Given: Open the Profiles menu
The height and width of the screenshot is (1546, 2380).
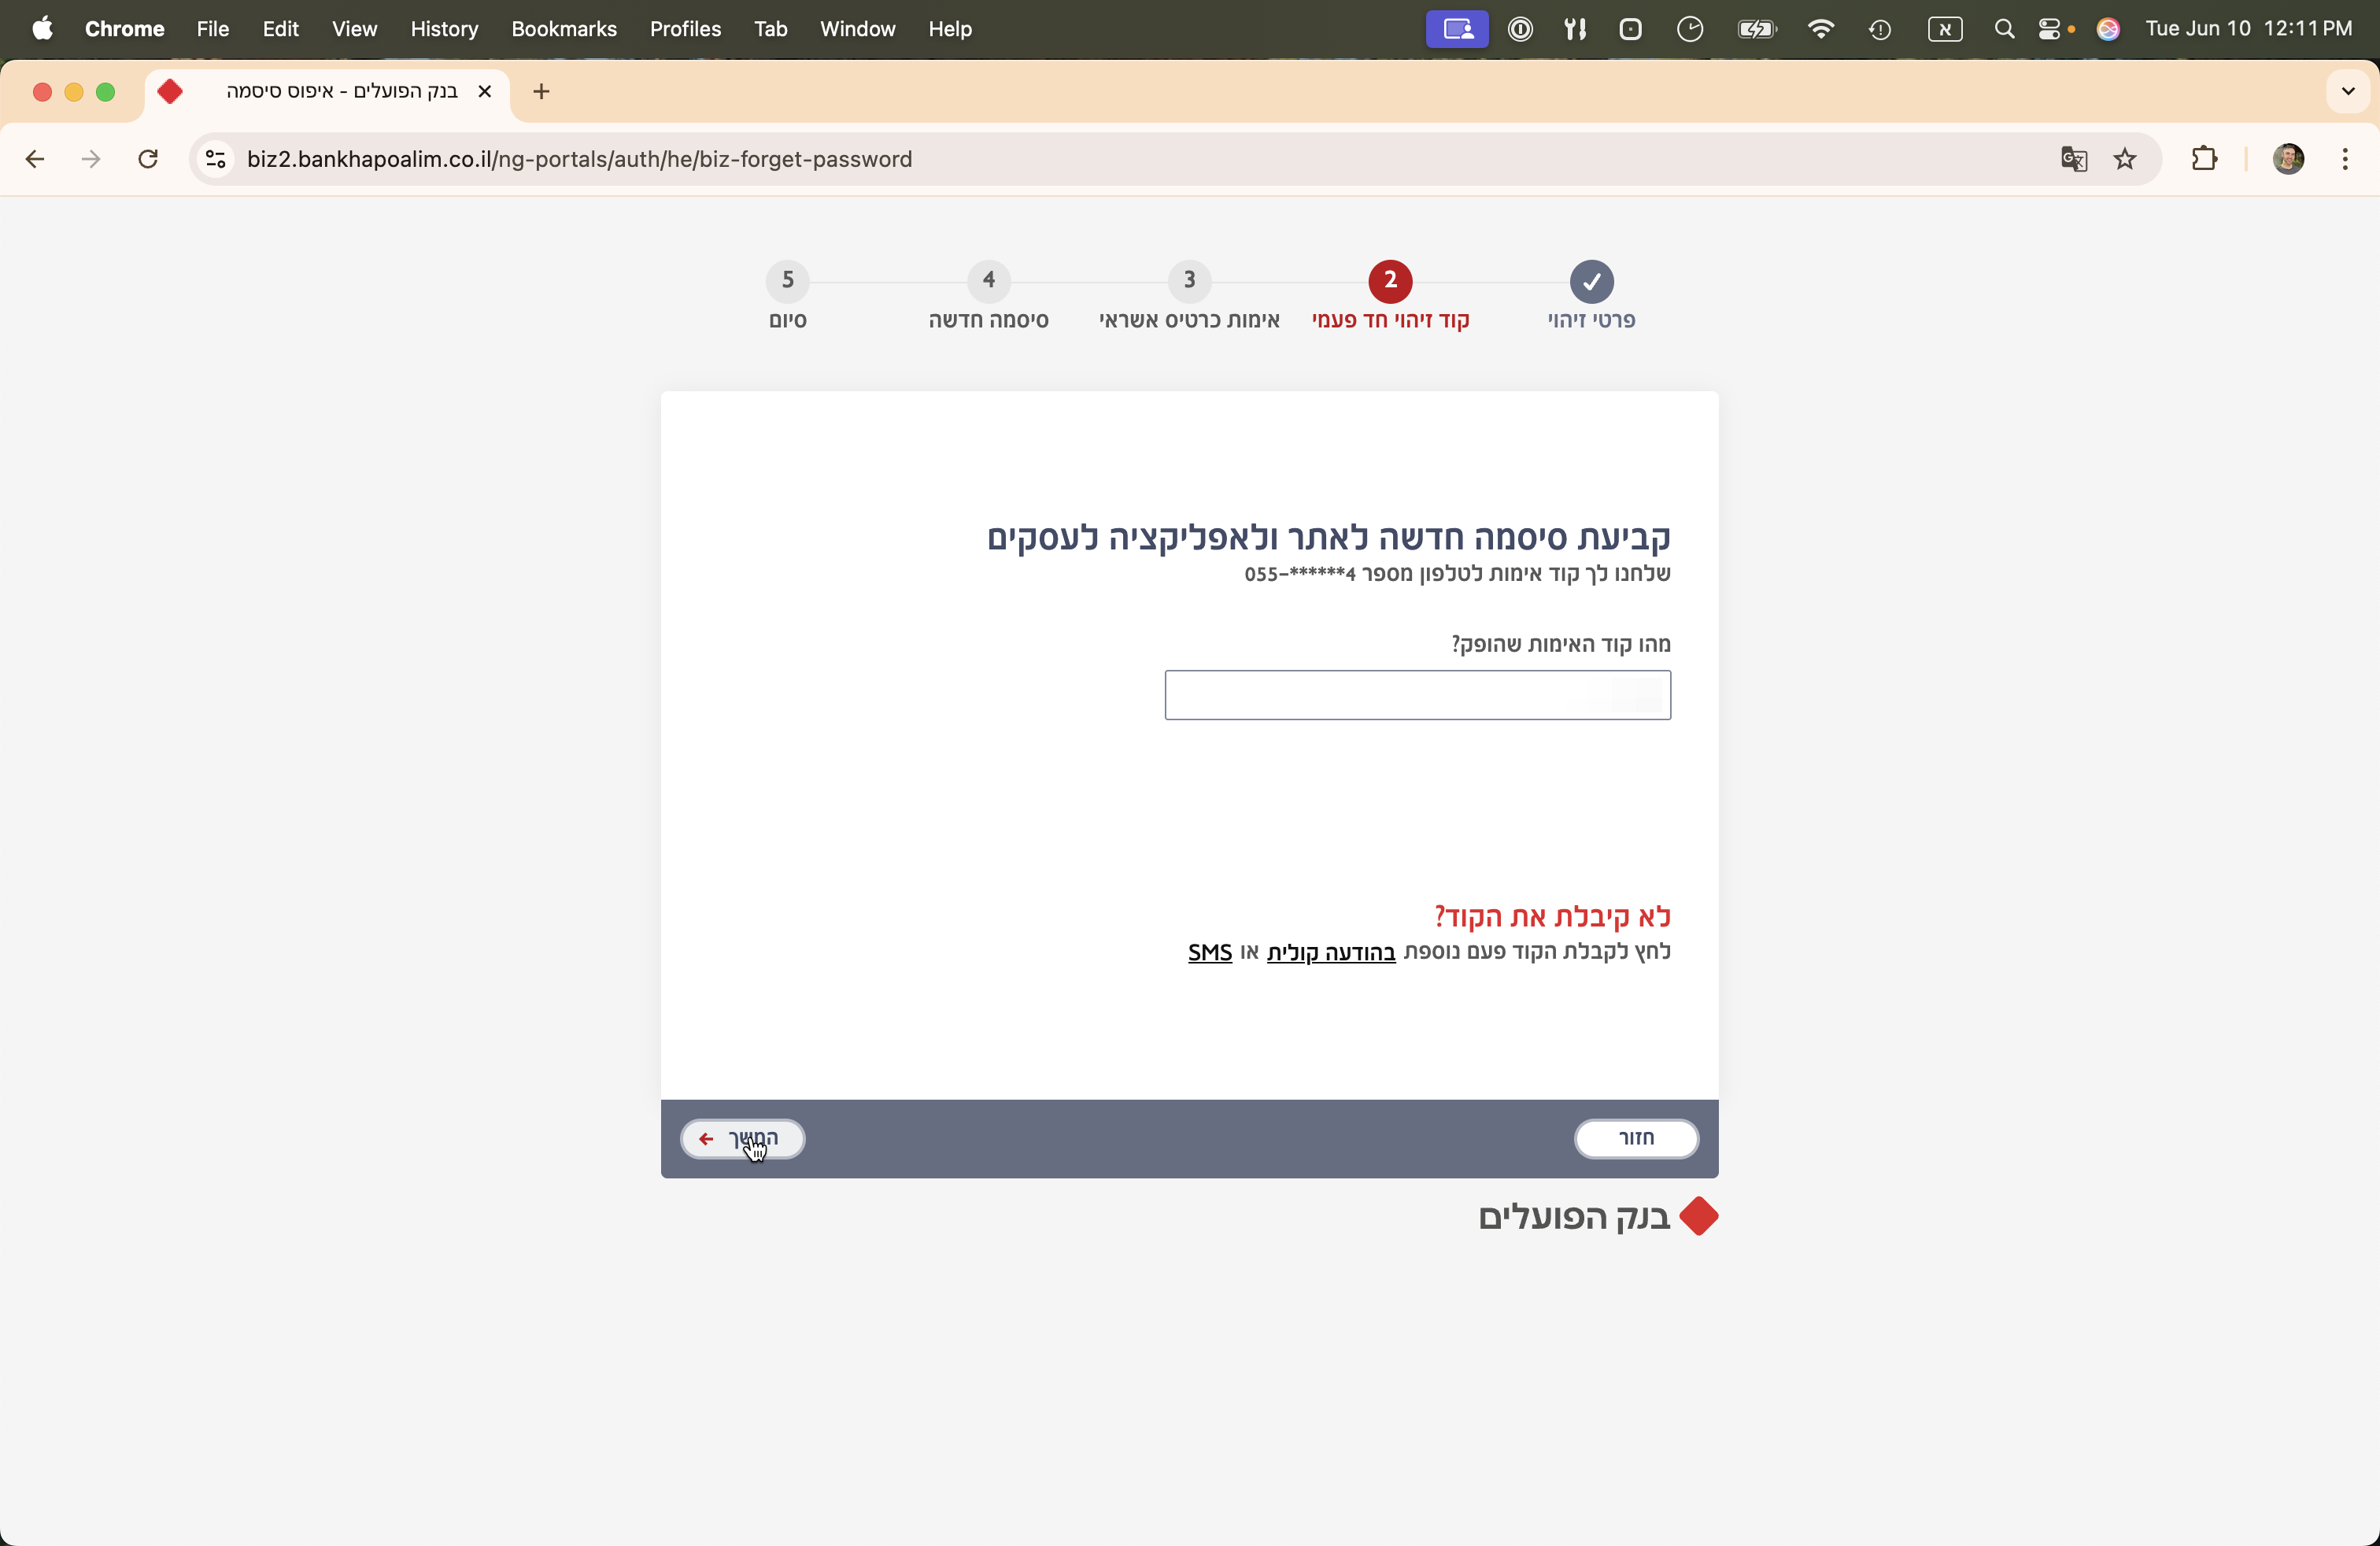Looking at the screenshot, I should coord(685,29).
